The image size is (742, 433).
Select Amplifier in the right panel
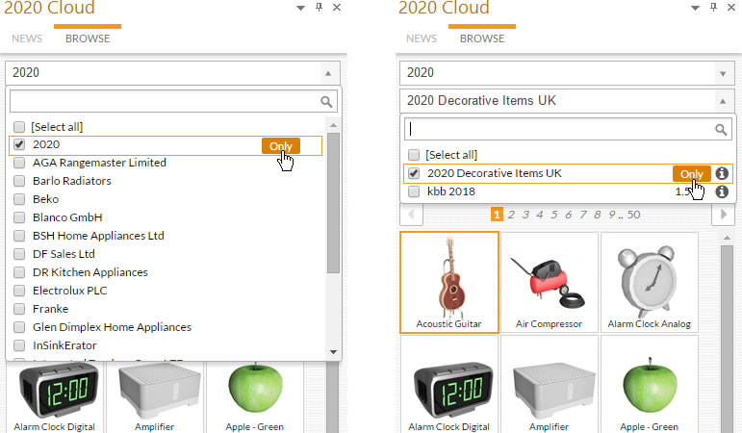coord(550,384)
